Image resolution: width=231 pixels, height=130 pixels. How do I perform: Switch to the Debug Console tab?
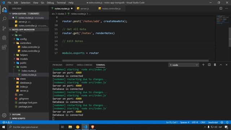click(84, 65)
